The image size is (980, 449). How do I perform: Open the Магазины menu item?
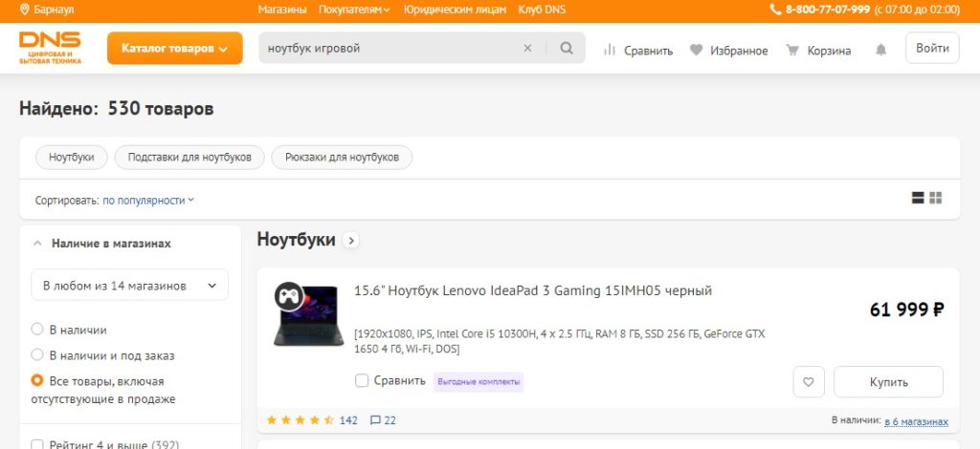[x=282, y=10]
